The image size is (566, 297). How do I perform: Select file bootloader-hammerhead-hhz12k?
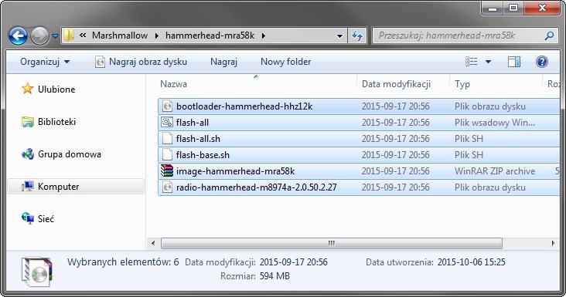tap(244, 106)
